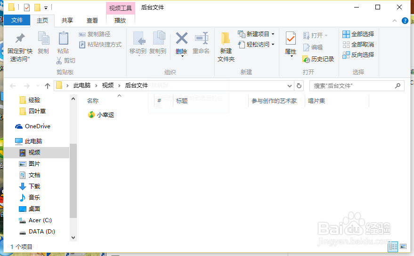
Task: Click Paste shortcut (粘贴快捷方式)
Action: (x=100, y=45)
